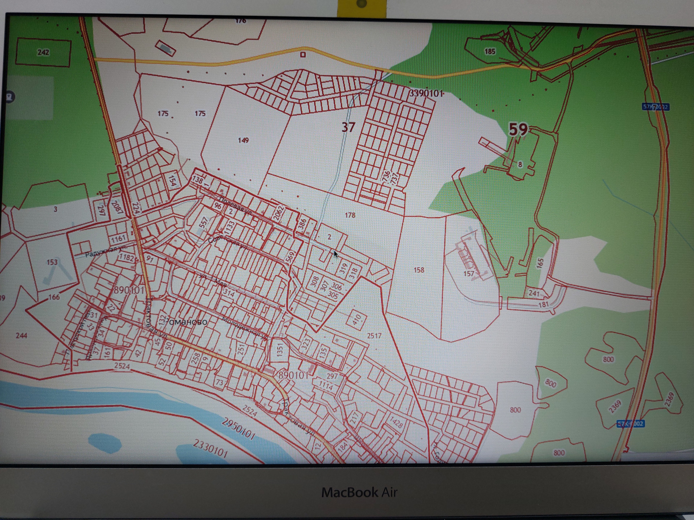694x520 pixels.
Task: Click the lower 57K-0002 road shield
Action: 630,424
